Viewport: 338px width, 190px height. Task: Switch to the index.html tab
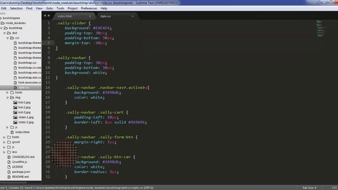point(64,16)
